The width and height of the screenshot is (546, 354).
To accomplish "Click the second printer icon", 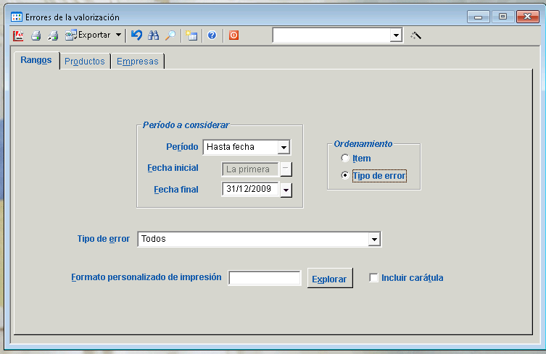I will [52, 35].
